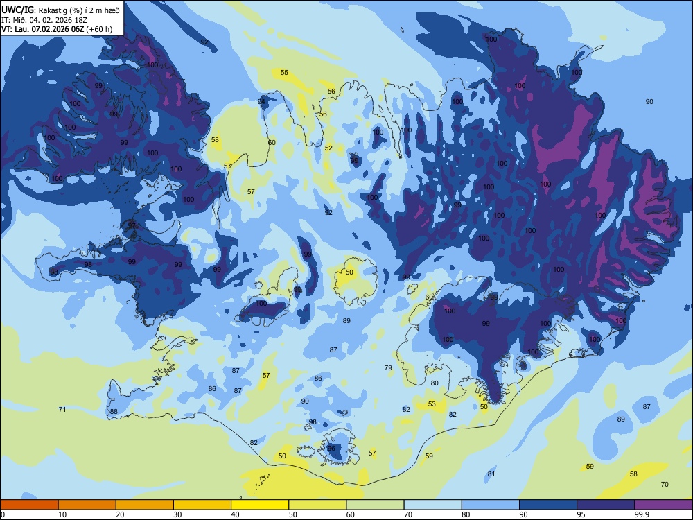Screen dimensions: 693x520
Task: Click the map value '79' on the map
Action: click(x=388, y=368)
